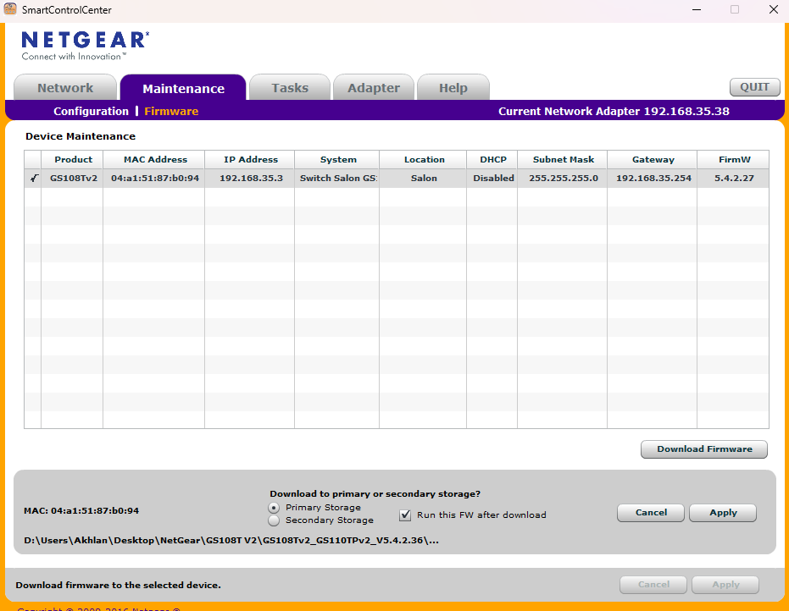Image resolution: width=789 pixels, height=611 pixels.
Task: Click the System column header
Action: pos(337,159)
